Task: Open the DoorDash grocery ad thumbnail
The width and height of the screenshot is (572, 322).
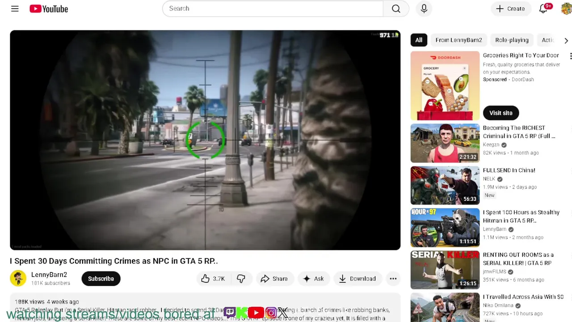Action: (445, 86)
